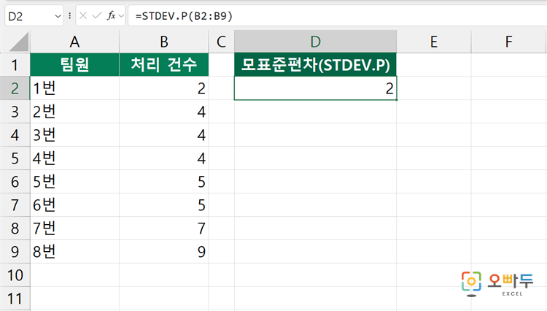Select row 9 header
The image size is (547, 311).
[x=15, y=252]
